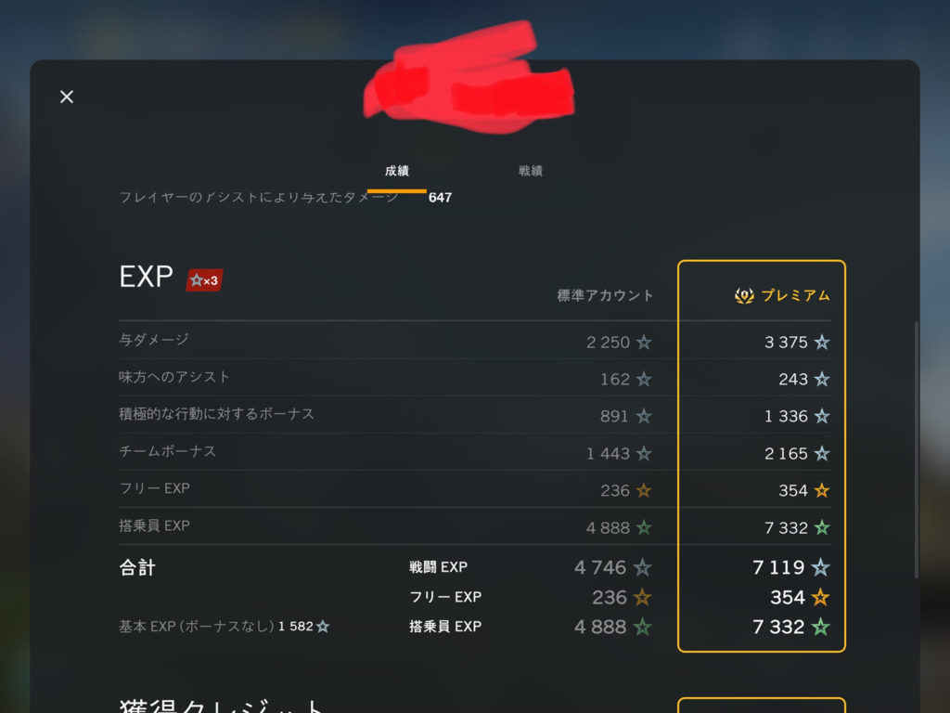The height and width of the screenshot is (713, 950).
Task: Click the gold star next to premium total 354
Action: coord(820,597)
